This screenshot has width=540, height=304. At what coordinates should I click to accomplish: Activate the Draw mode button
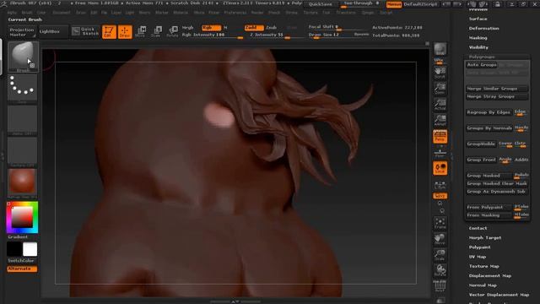click(x=125, y=32)
